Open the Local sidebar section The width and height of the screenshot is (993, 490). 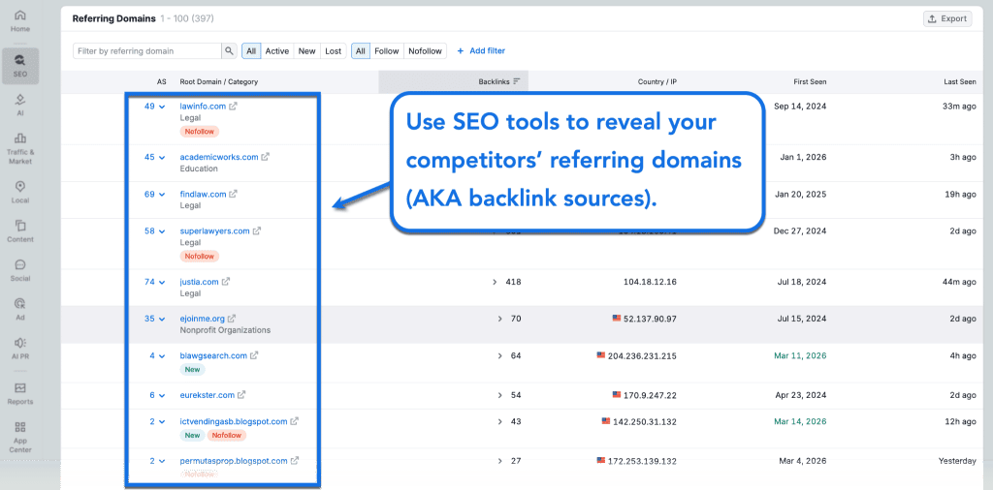(20, 192)
